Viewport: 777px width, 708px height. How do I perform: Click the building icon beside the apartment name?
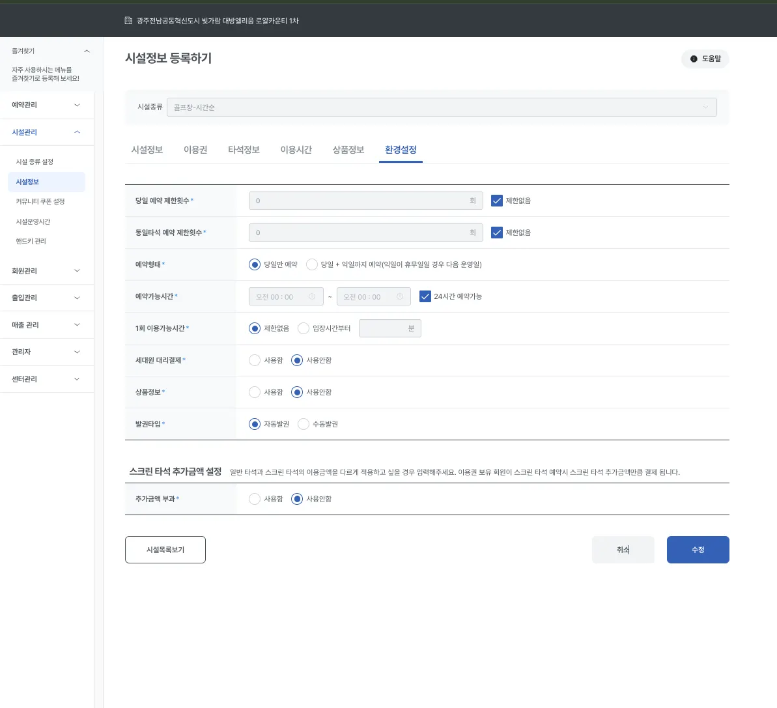[x=128, y=21]
